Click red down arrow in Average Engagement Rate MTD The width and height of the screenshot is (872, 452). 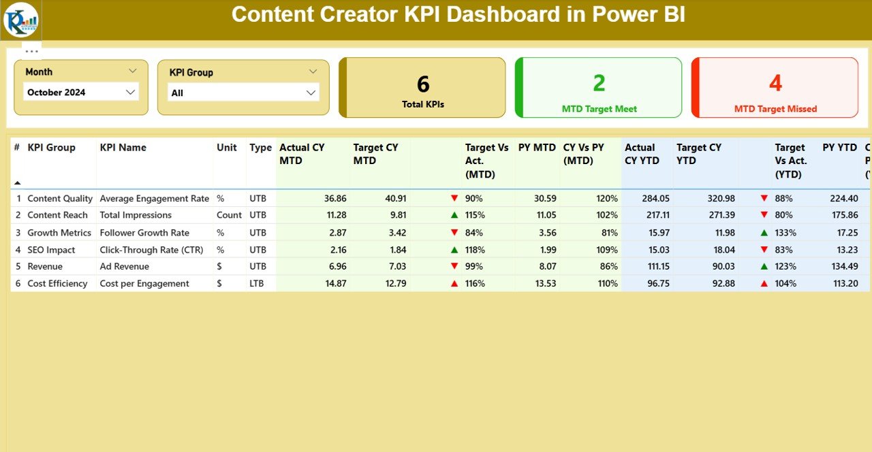click(454, 198)
